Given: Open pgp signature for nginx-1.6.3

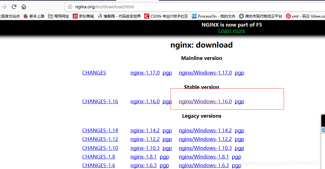Looking at the screenshot, I should [164, 166].
